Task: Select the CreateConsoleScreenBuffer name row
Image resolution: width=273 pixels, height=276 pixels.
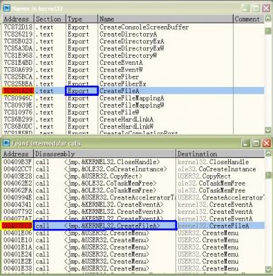Action: 133,27
